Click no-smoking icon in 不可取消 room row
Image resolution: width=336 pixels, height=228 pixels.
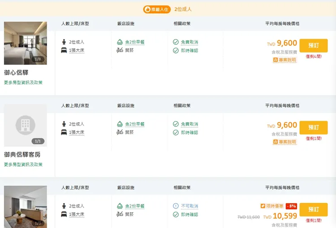click(120, 214)
